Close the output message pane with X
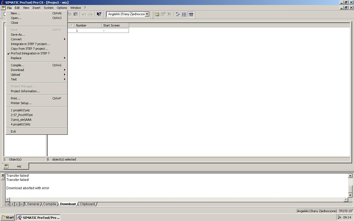This screenshot has height=221, width=354. coord(3,175)
